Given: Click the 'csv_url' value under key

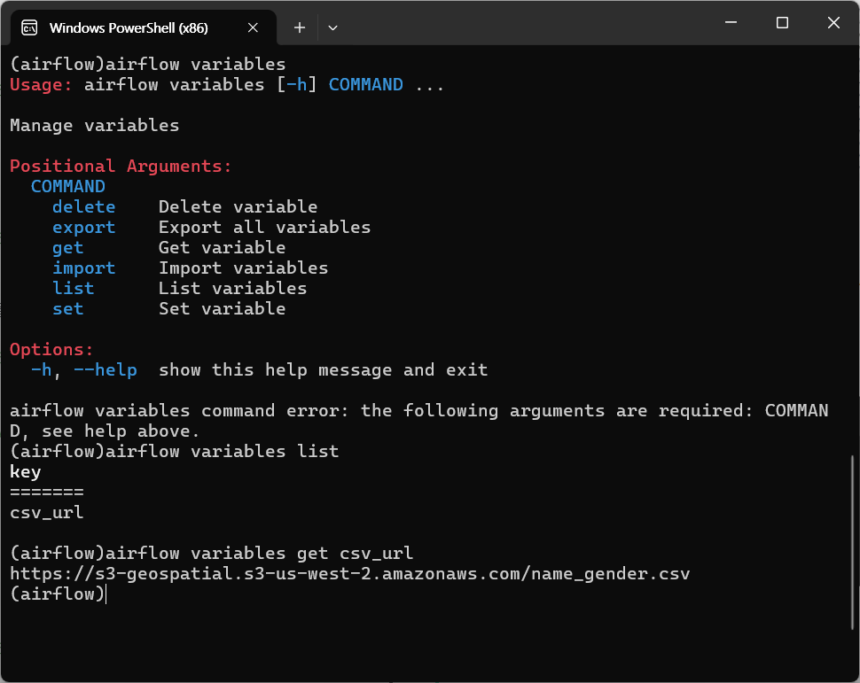Looking at the screenshot, I should pyautogui.click(x=47, y=513).
